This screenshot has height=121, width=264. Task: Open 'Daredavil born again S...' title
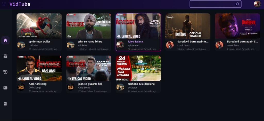pyautogui.click(x=242, y=42)
